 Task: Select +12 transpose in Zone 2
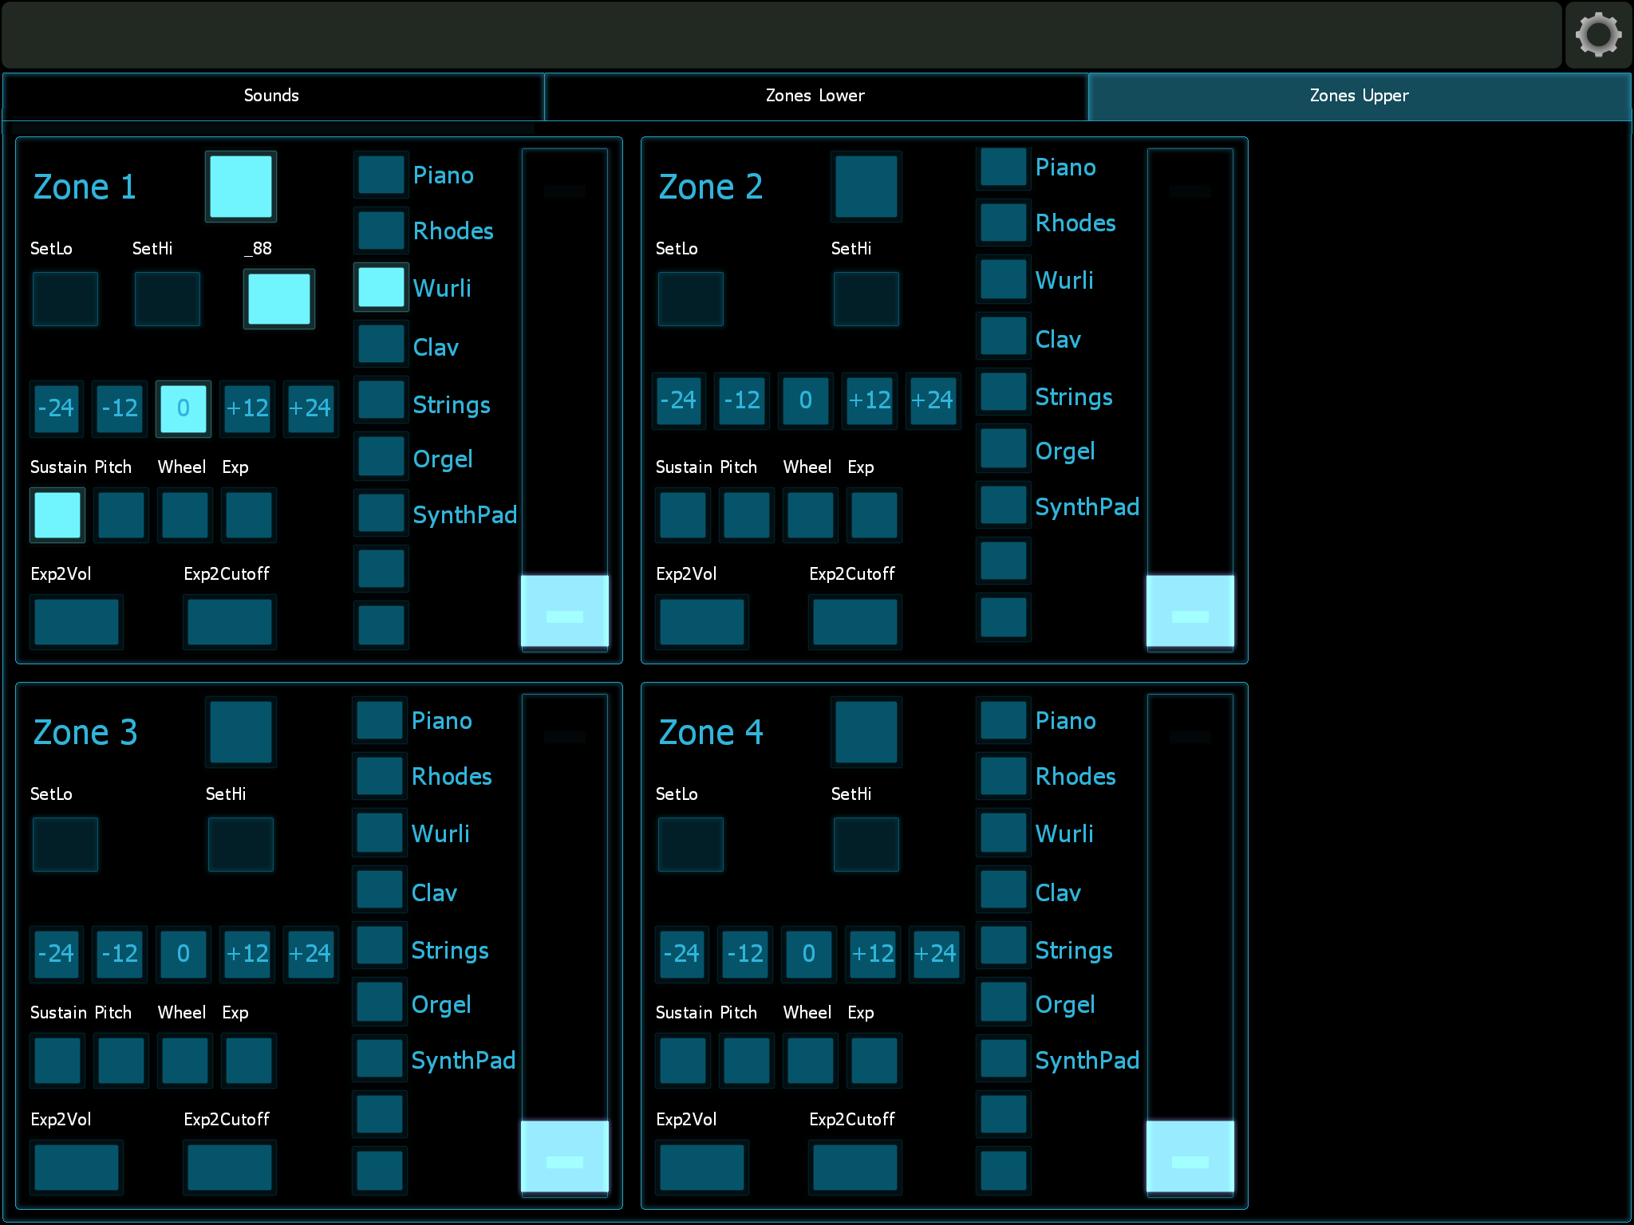coord(870,400)
